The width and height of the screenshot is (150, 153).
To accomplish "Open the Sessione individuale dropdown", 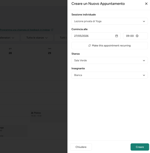I will 109,21.
